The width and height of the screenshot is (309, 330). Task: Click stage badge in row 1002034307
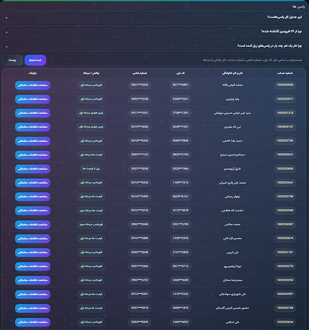coord(91,224)
